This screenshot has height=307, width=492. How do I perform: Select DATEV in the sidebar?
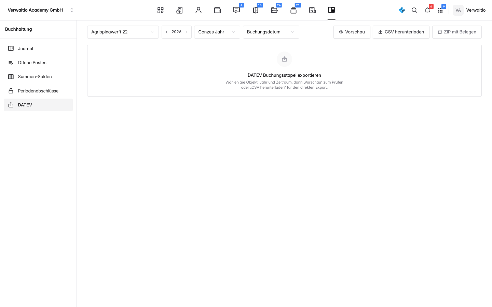click(38, 105)
